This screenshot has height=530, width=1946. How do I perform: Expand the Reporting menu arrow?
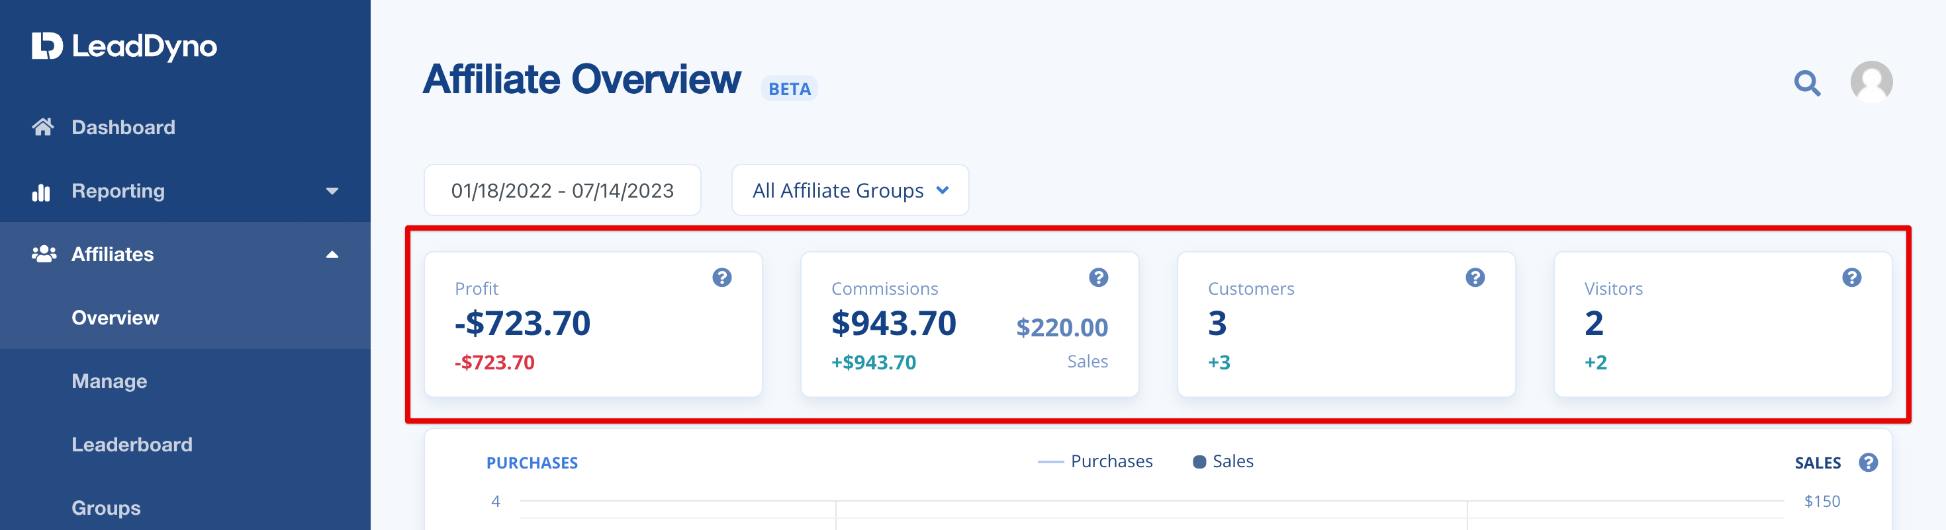pyautogui.click(x=332, y=191)
